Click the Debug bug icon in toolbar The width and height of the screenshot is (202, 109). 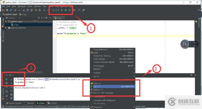point(66,10)
